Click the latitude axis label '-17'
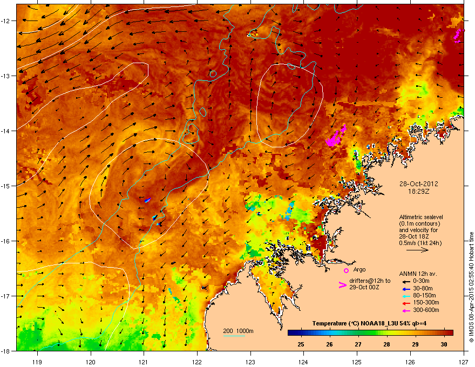 (x=6, y=296)
